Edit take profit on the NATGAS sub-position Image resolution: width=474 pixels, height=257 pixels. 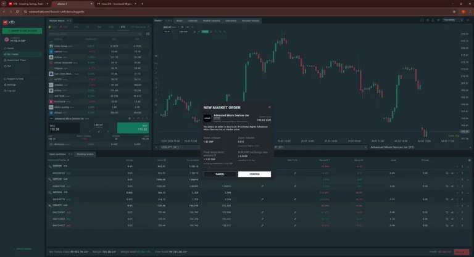(x=295, y=199)
